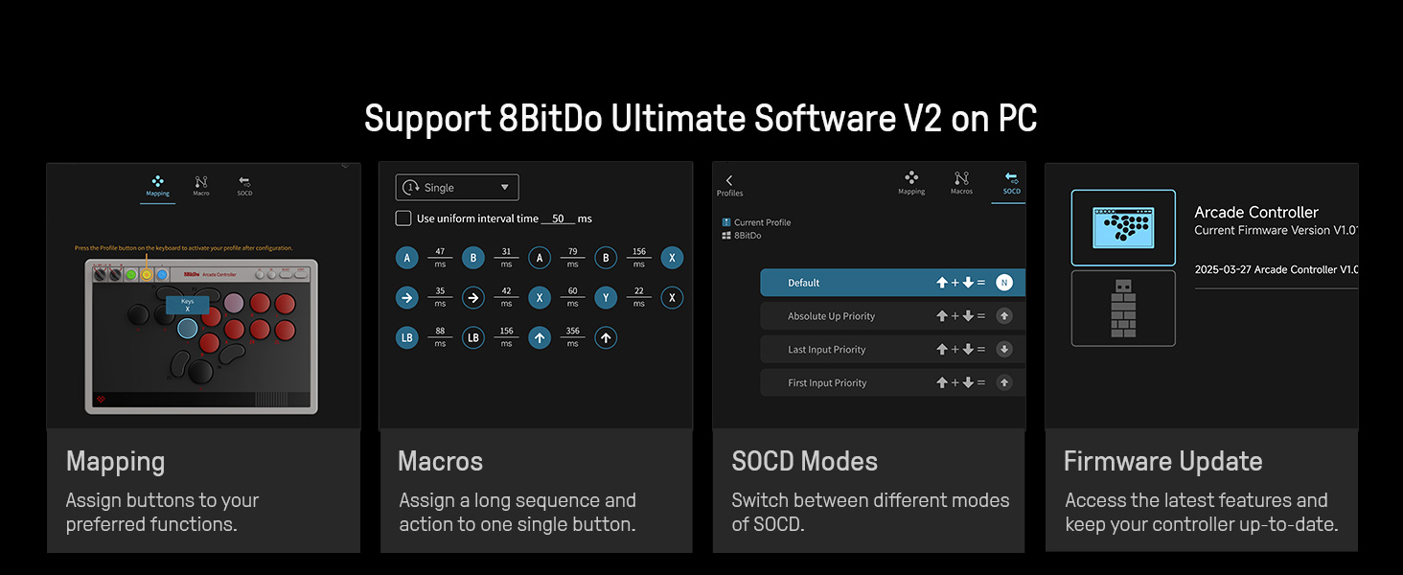Select the Y button in the macro sequence
The width and height of the screenshot is (1403, 575).
pyautogui.click(x=606, y=298)
